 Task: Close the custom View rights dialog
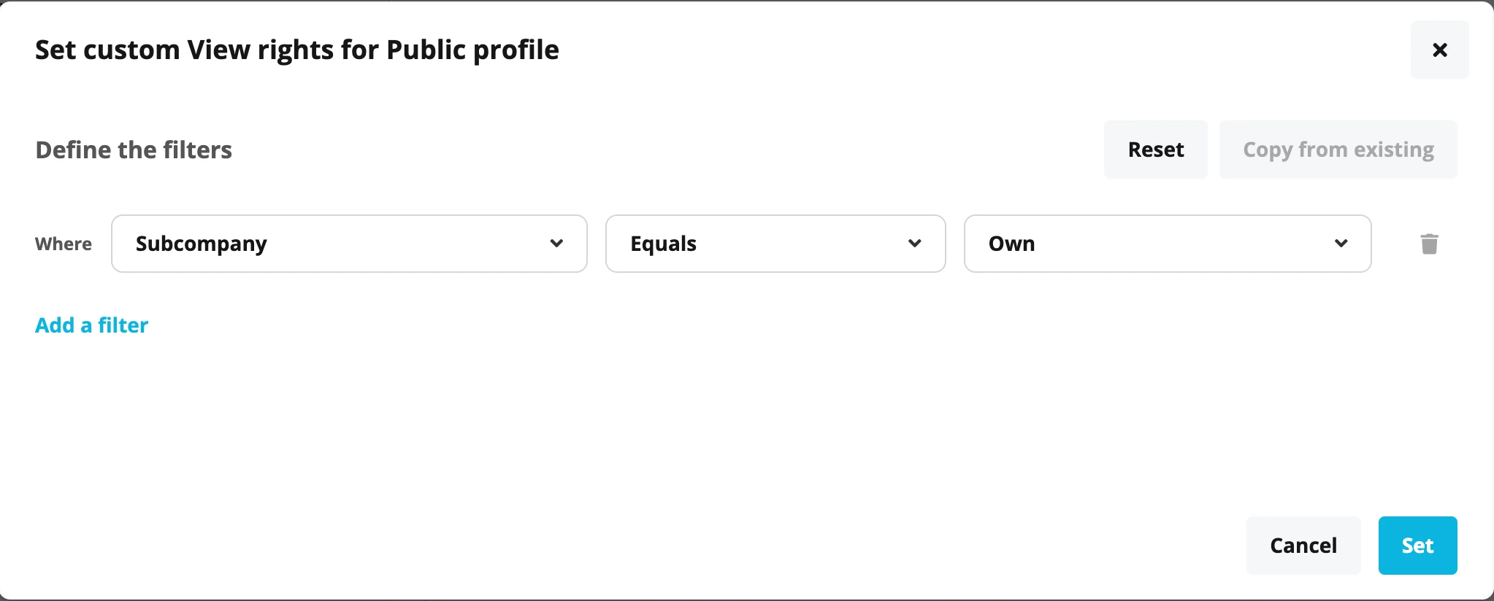tap(1439, 50)
